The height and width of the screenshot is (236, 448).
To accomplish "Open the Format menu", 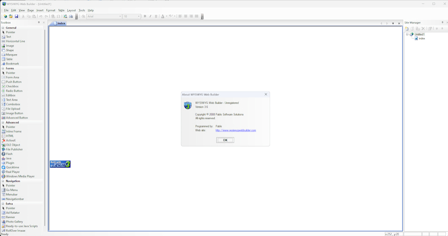I will pyautogui.click(x=51, y=10).
